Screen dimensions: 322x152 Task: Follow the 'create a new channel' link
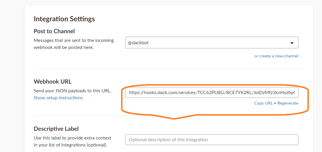279,56
